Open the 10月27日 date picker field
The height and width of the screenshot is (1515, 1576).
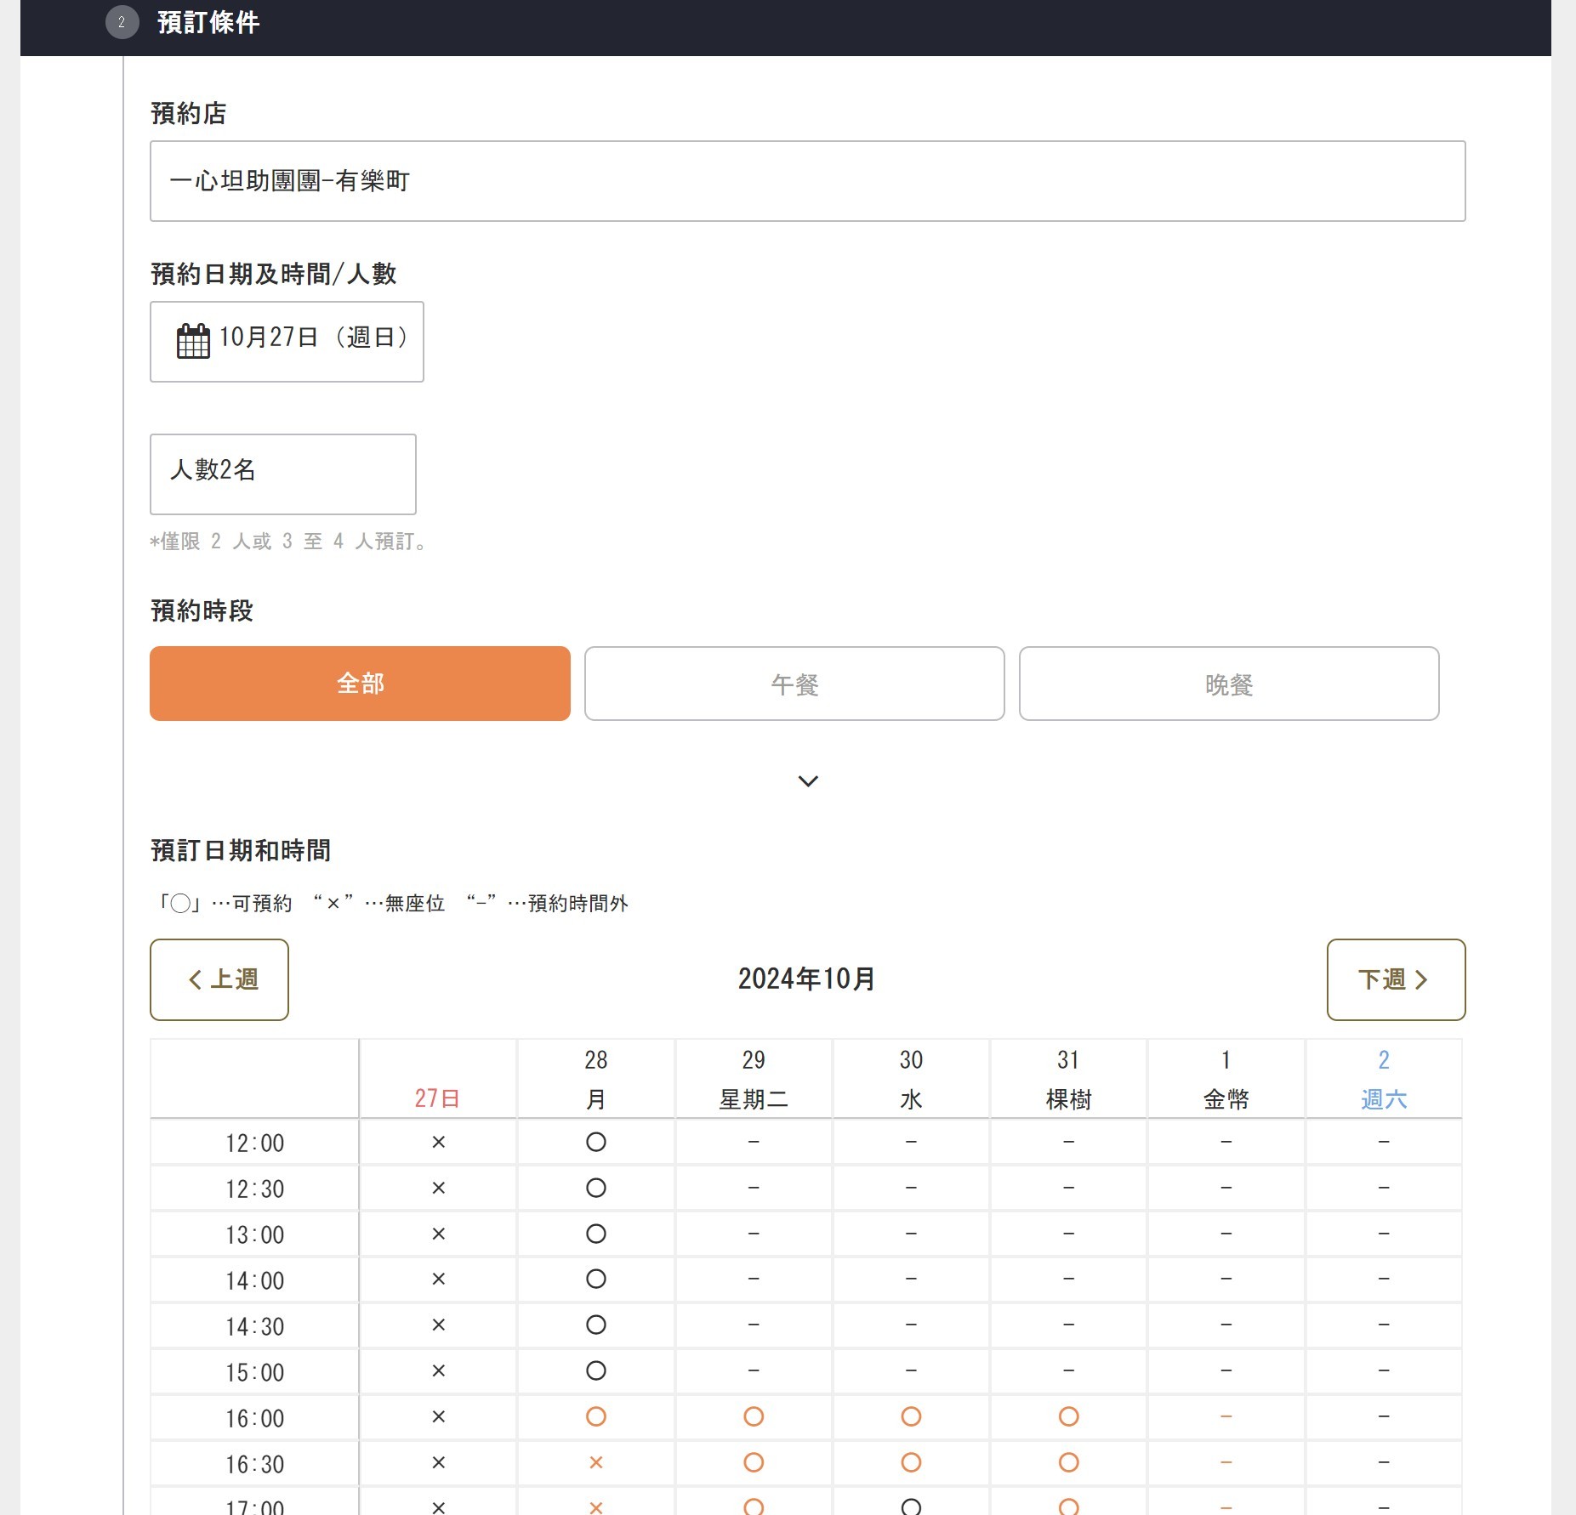pyautogui.click(x=287, y=342)
